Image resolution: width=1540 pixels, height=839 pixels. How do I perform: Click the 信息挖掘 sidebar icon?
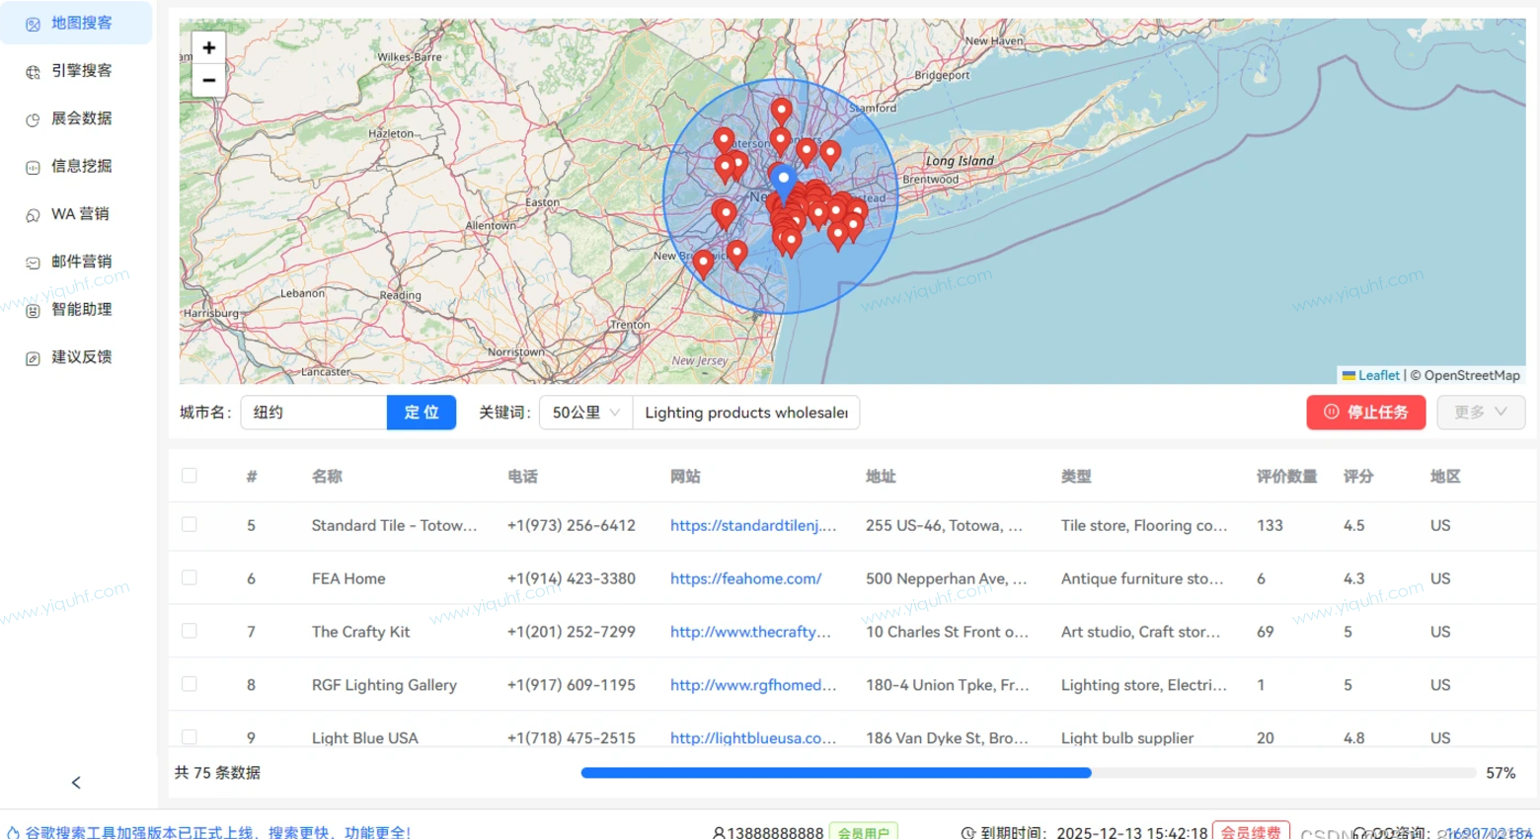[33, 167]
